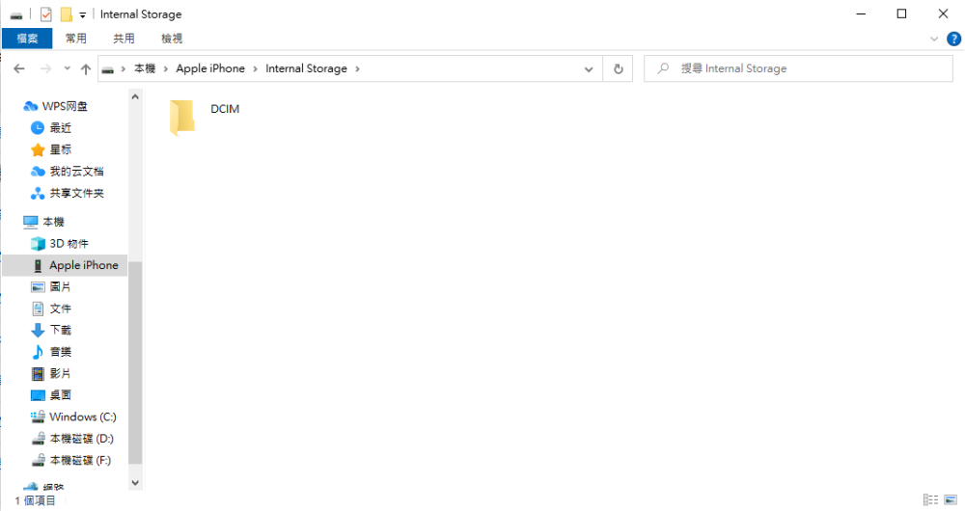Click Internal Storage in the address breadcrumb

click(x=307, y=68)
